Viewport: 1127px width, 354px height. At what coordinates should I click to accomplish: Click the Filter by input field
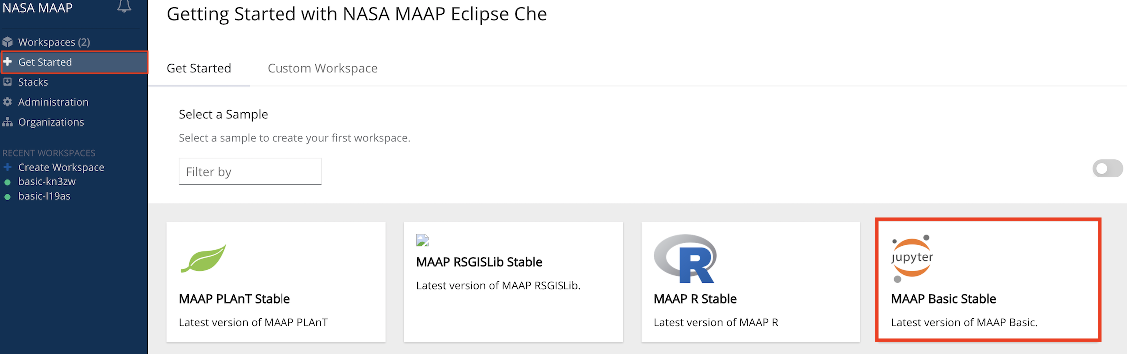tap(250, 172)
